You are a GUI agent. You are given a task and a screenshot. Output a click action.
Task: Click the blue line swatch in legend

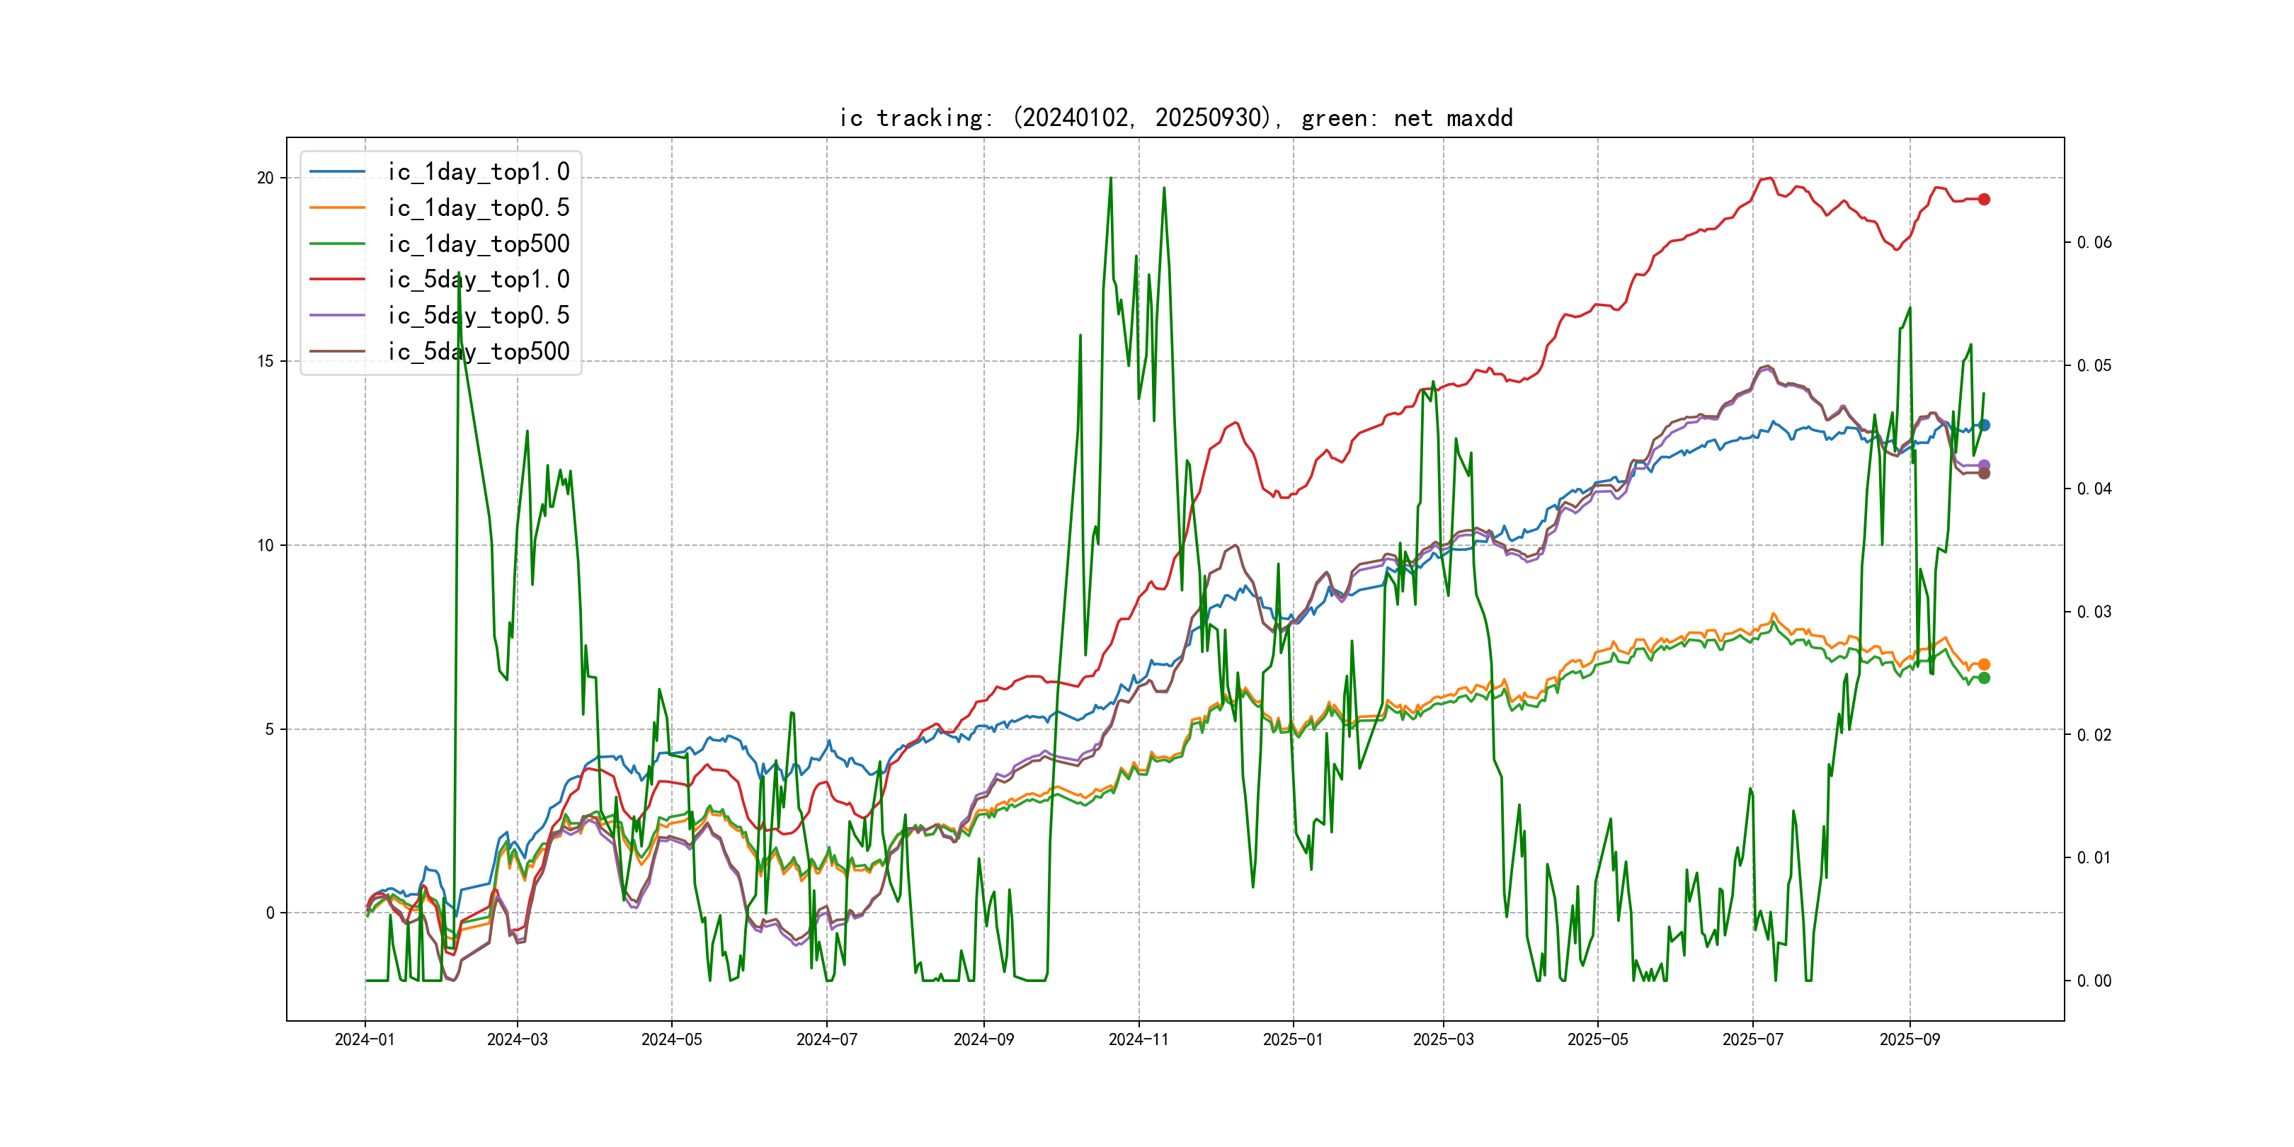[x=338, y=172]
